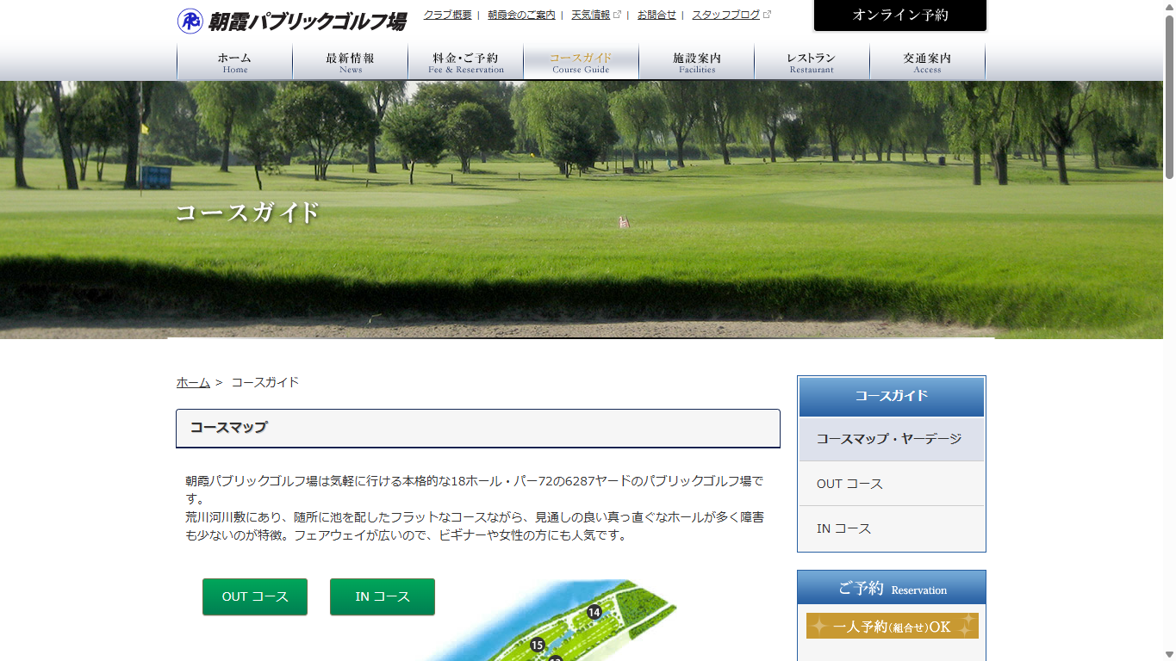Click the green IN コース button
The width and height of the screenshot is (1176, 661).
point(383,596)
